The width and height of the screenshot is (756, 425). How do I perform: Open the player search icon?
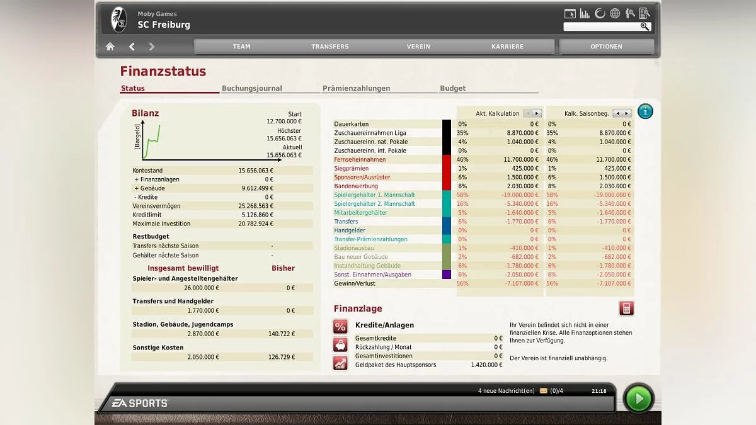click(x=629, y=13)
